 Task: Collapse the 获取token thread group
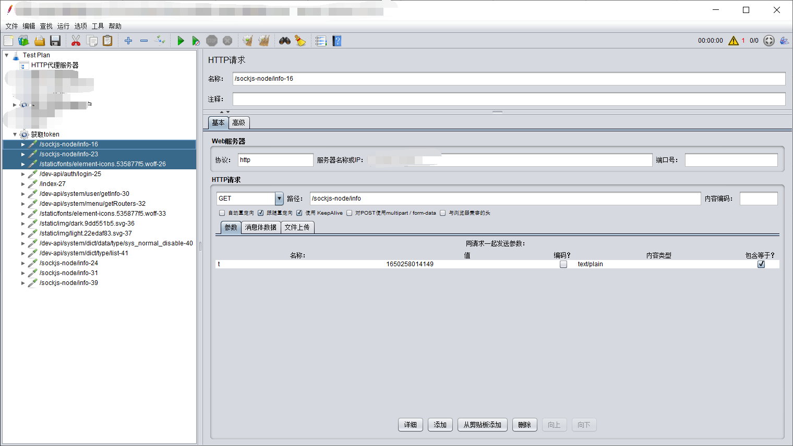(x=15, y=134)
